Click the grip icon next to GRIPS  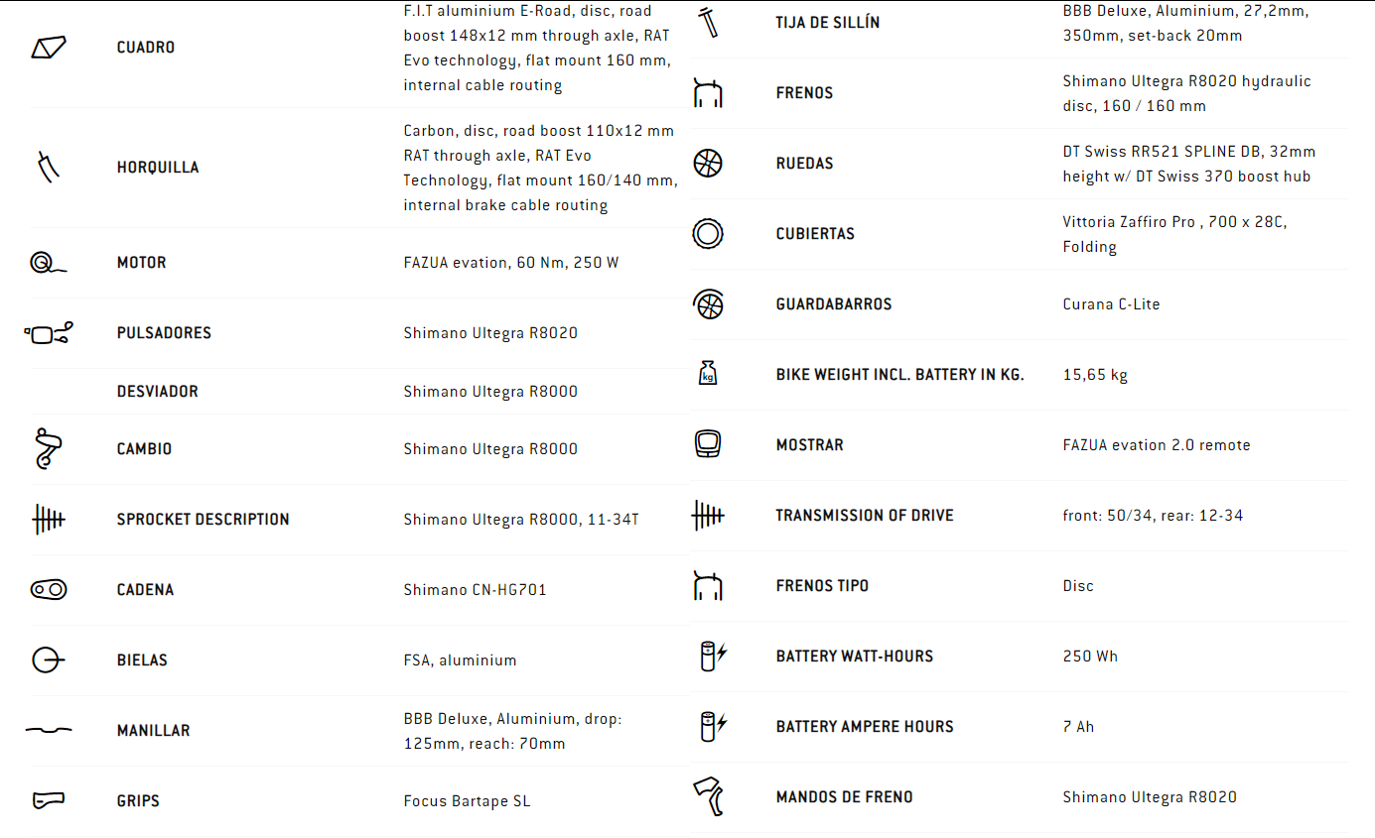[49, 799]
